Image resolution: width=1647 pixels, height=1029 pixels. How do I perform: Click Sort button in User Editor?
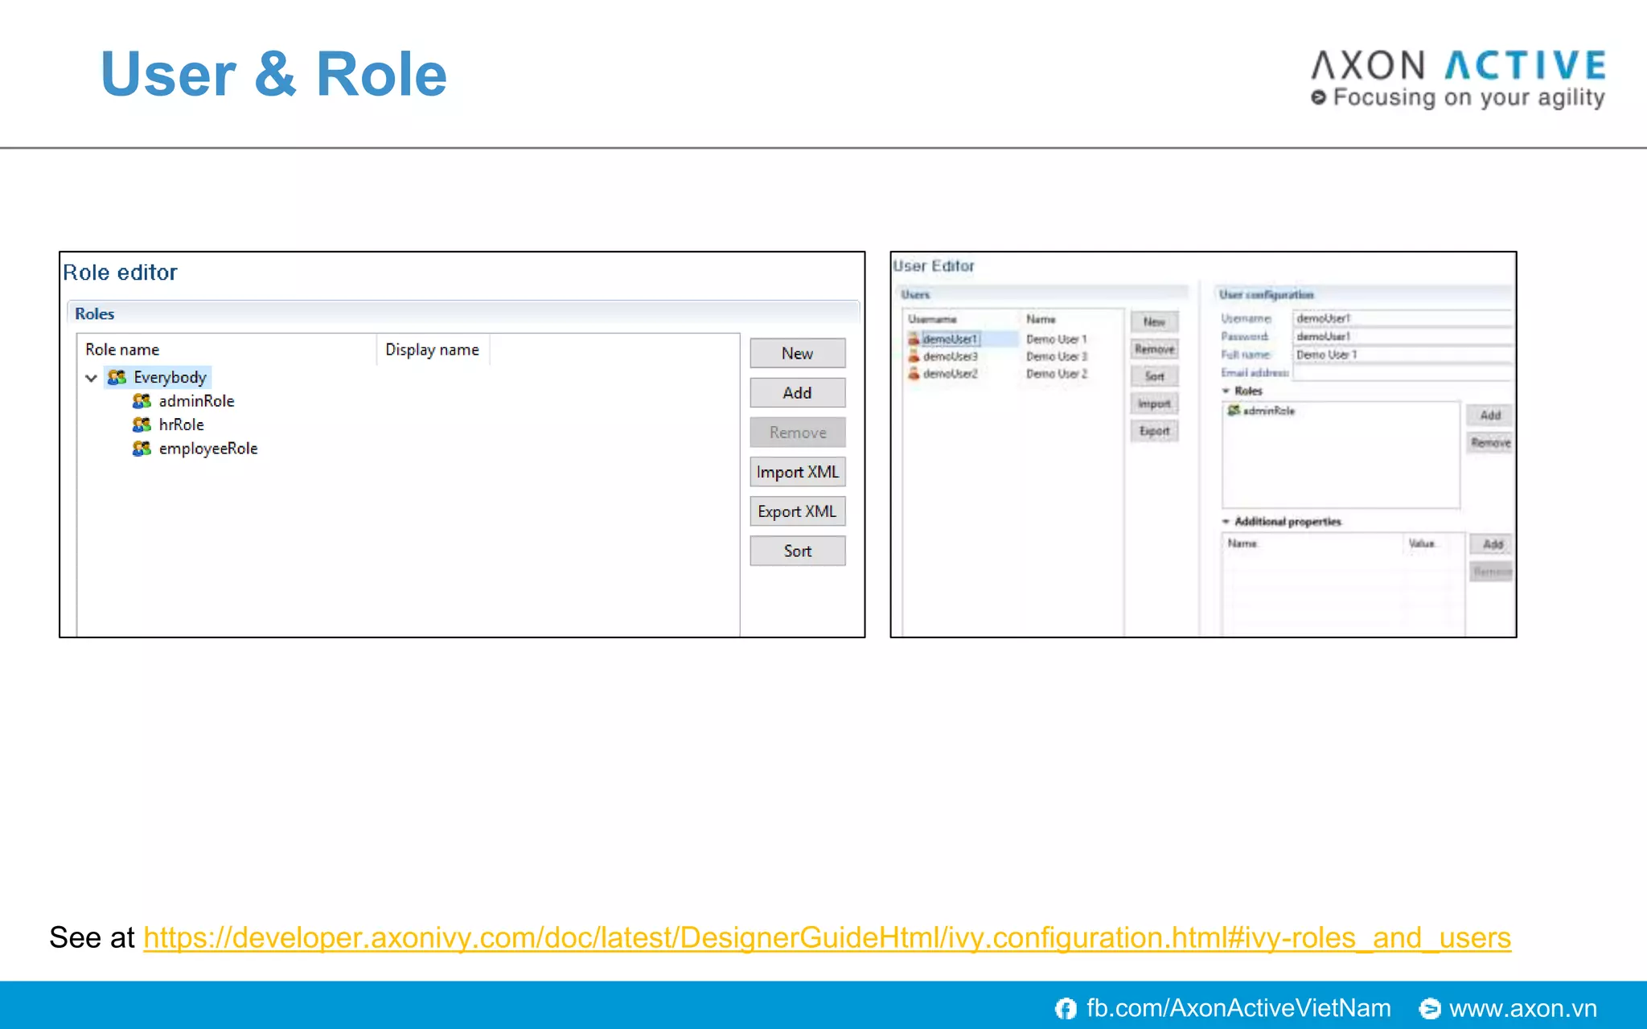pos(1155,376)
